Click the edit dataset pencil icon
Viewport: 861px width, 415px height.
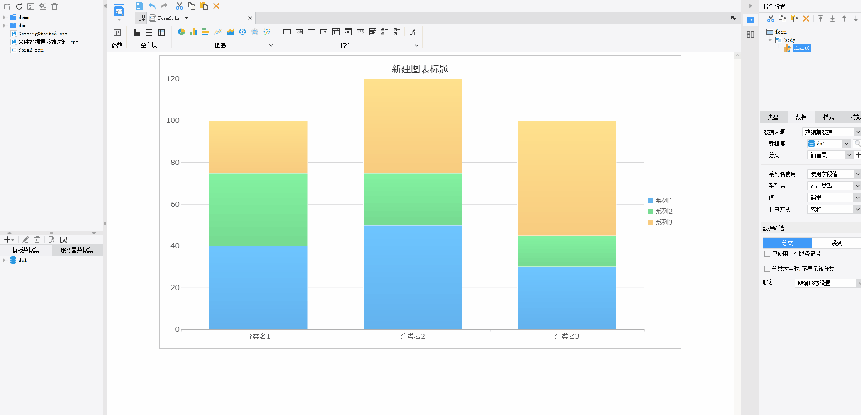25,240
